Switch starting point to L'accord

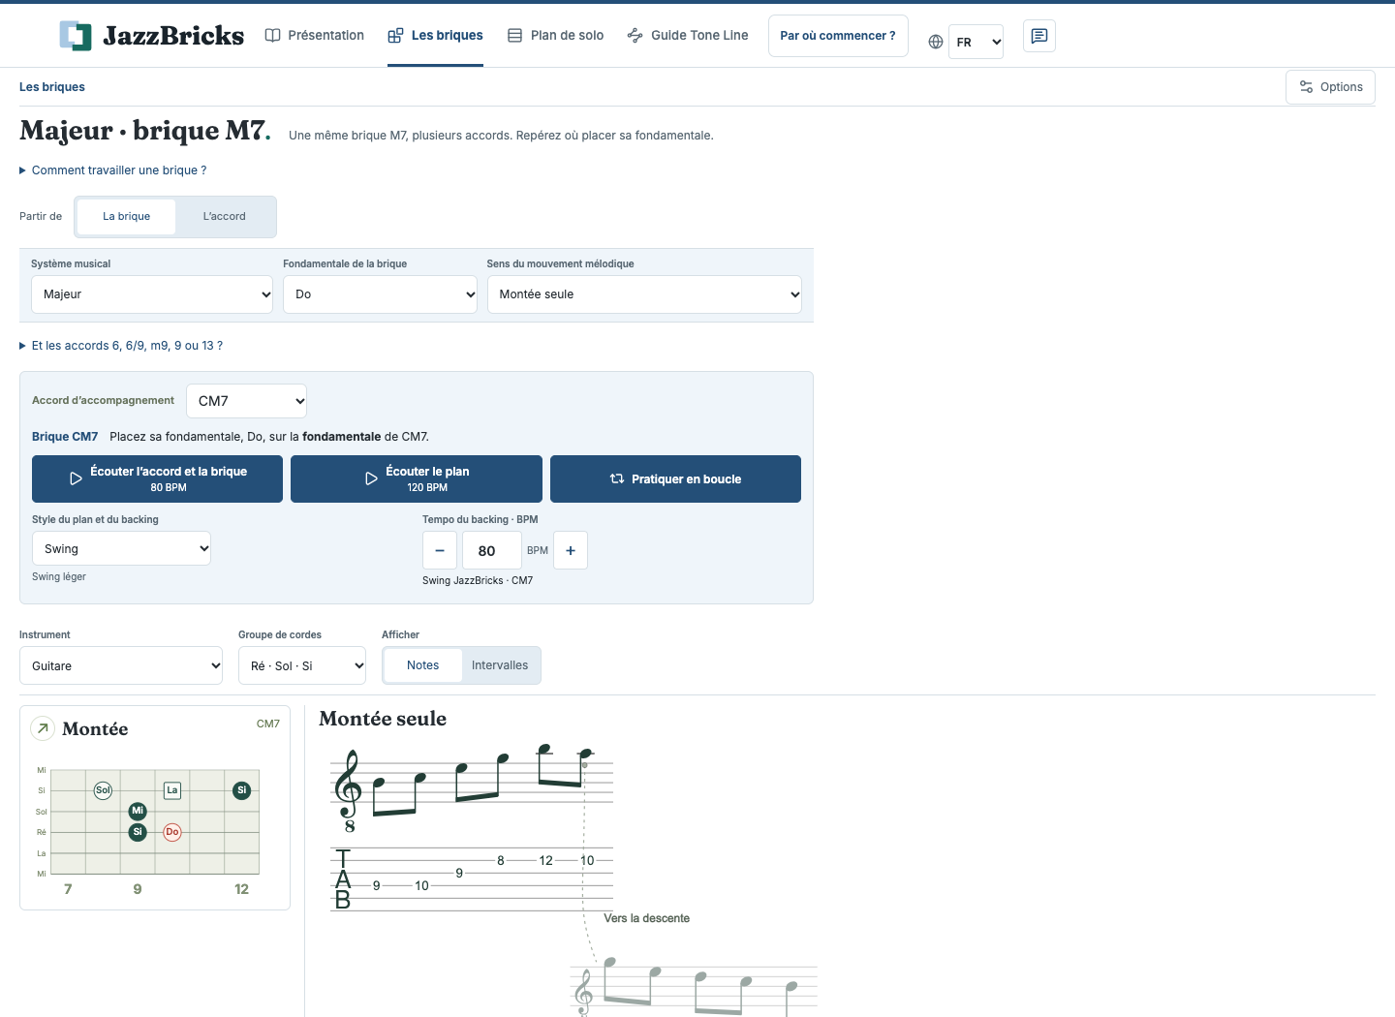(x=225, y=217)
